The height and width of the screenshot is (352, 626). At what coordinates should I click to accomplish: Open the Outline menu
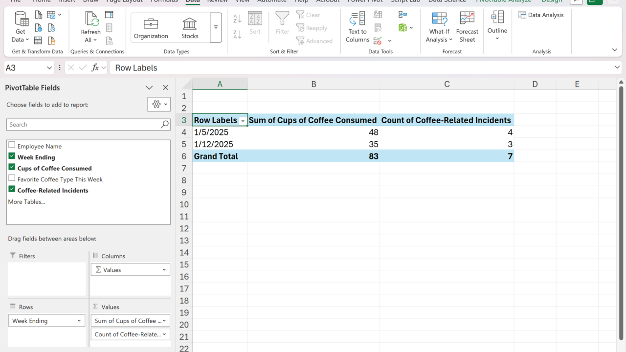(497, 27)
